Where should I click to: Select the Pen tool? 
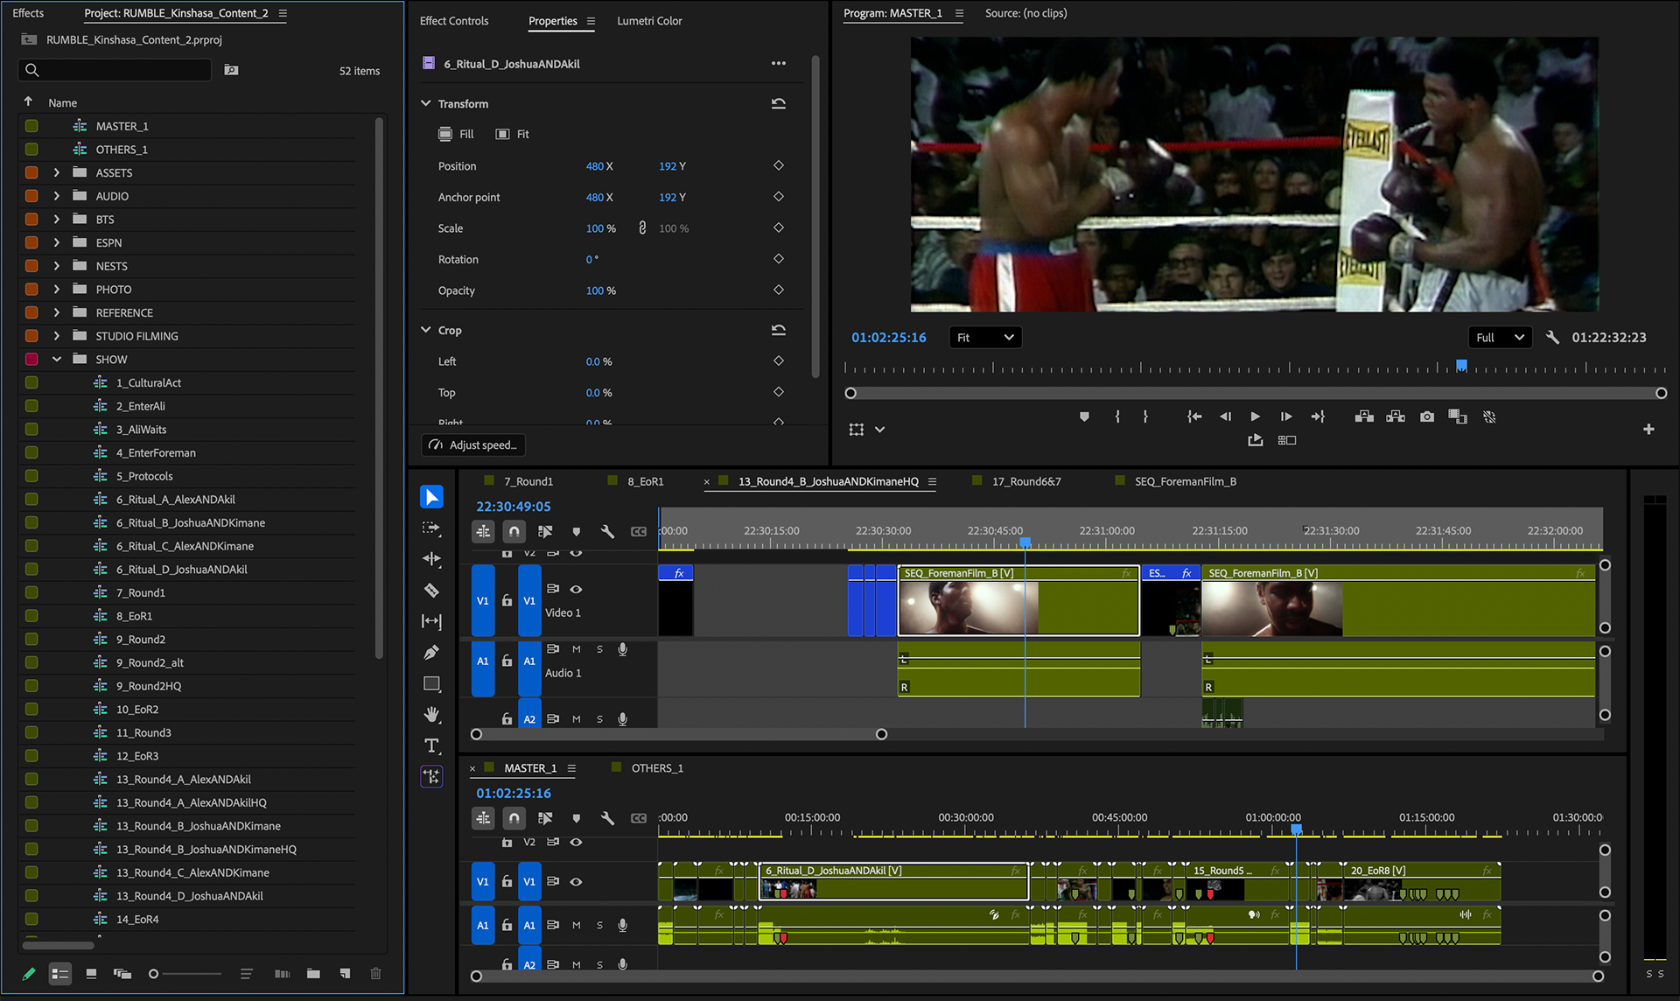click(x=431, y=653)
